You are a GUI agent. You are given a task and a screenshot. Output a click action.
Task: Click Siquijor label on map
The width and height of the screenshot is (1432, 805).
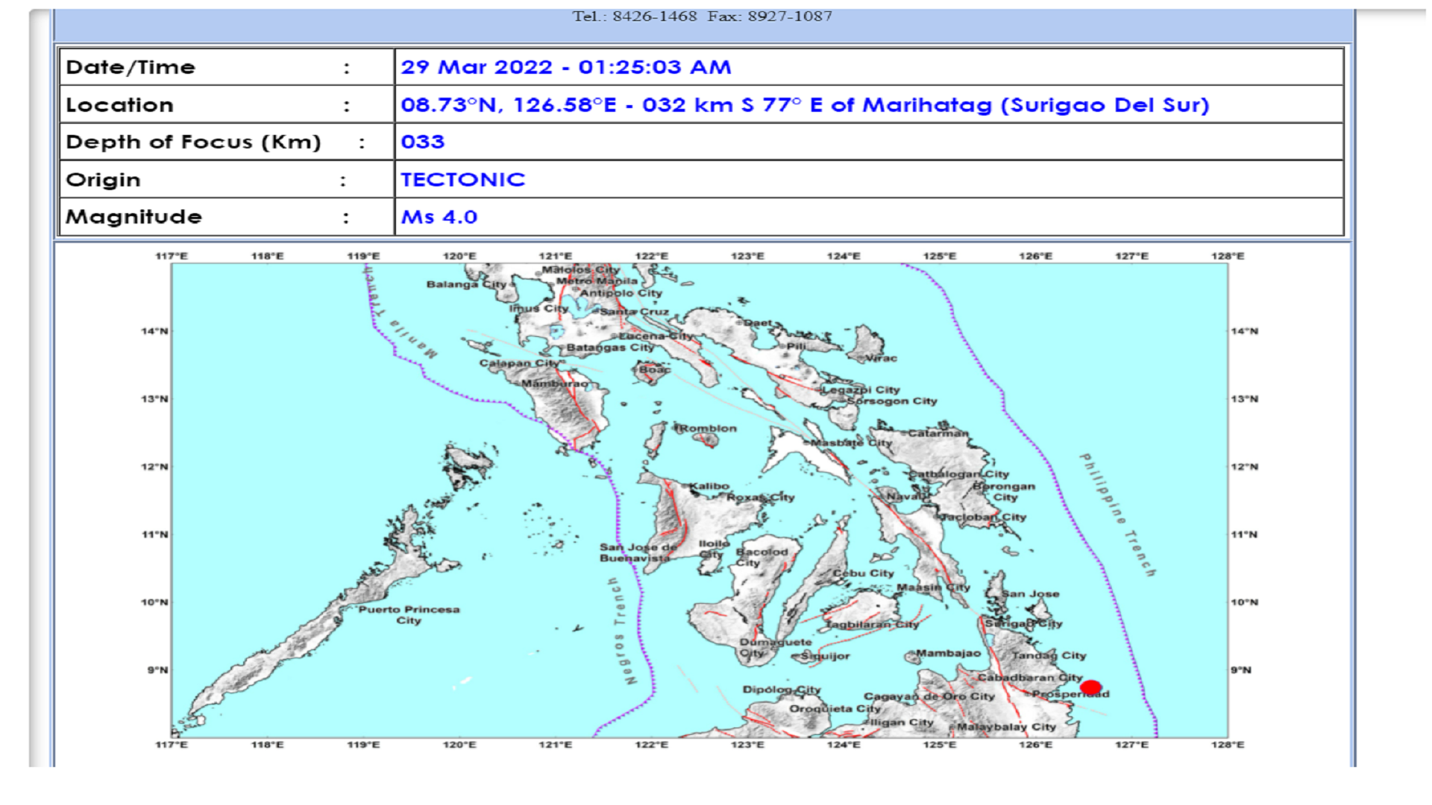(x=825, y=656)
